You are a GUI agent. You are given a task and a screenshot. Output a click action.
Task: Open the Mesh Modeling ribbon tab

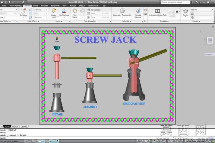pyautogui.click(x=16, y=6)
